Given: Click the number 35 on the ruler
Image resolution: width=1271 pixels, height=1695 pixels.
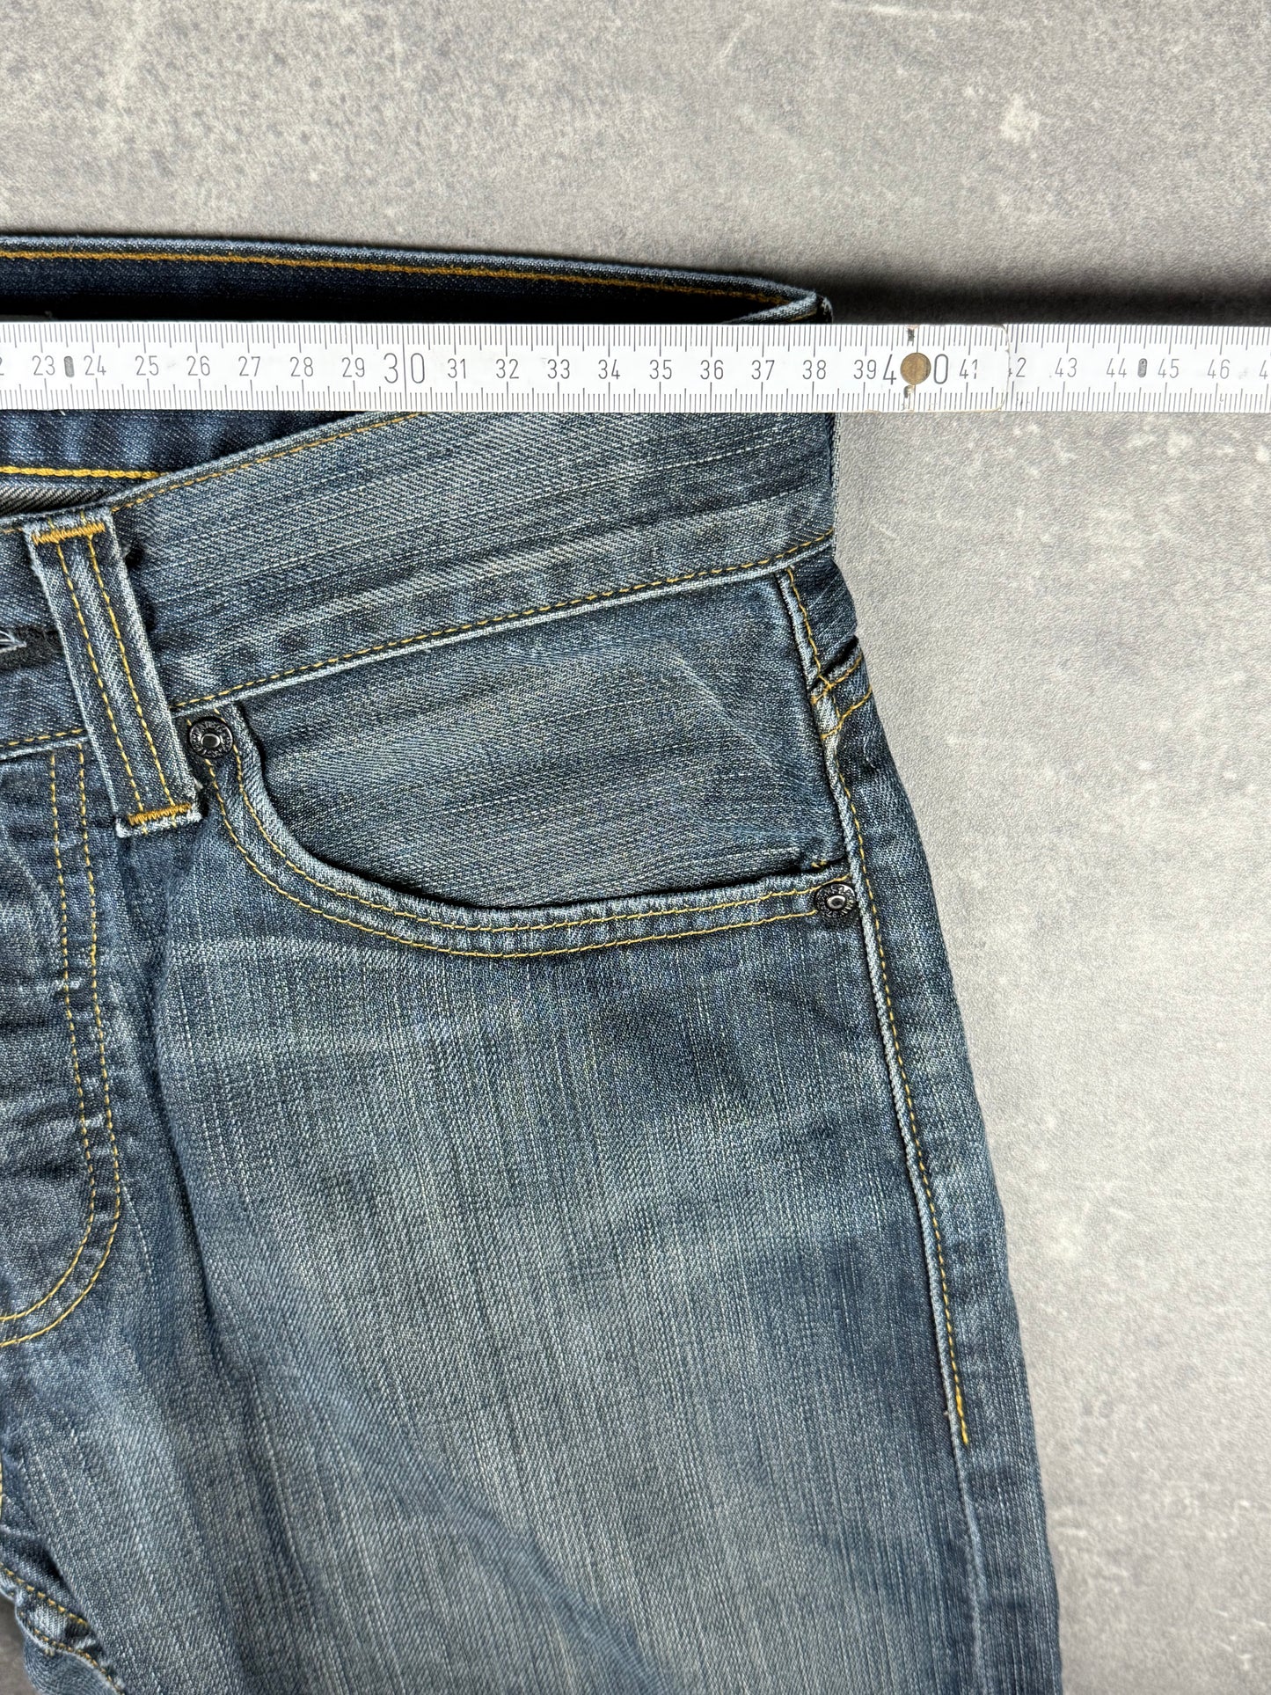Looking at the screenshot, I should (x=661, y=369).
